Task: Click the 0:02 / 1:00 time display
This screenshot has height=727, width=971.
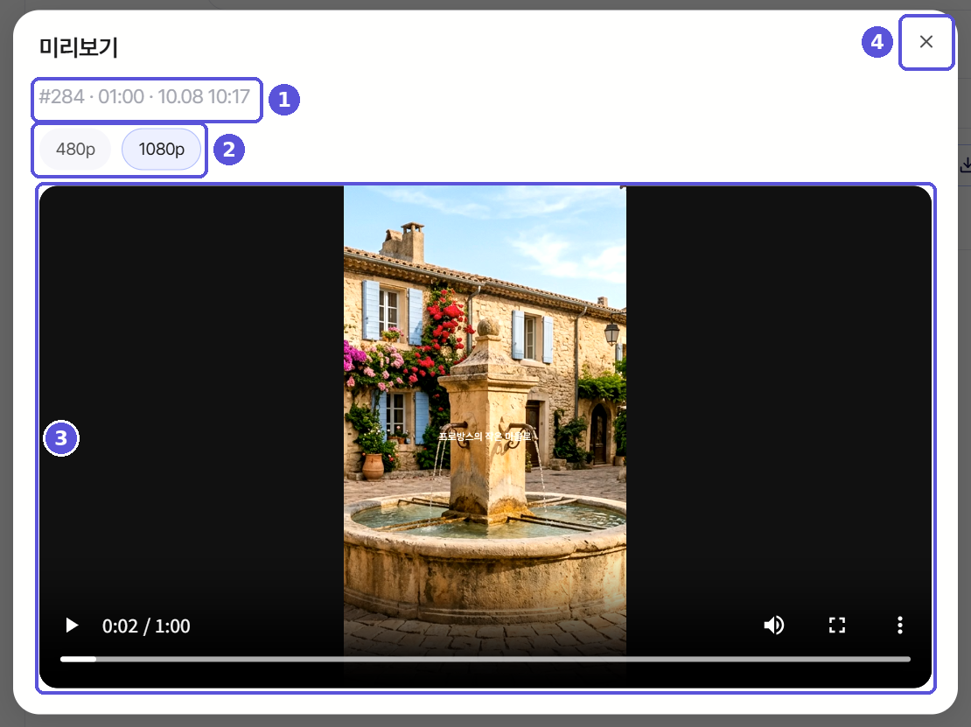Action: 146,626
